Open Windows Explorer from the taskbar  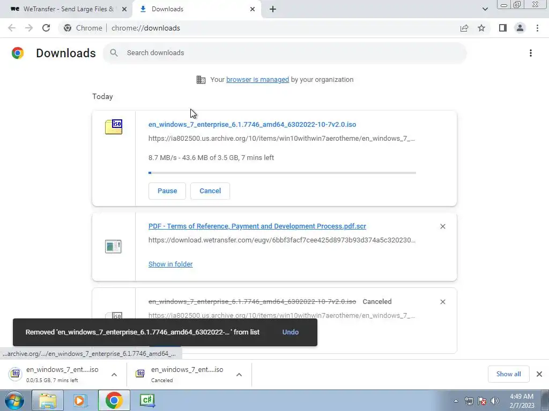point(48,400)
